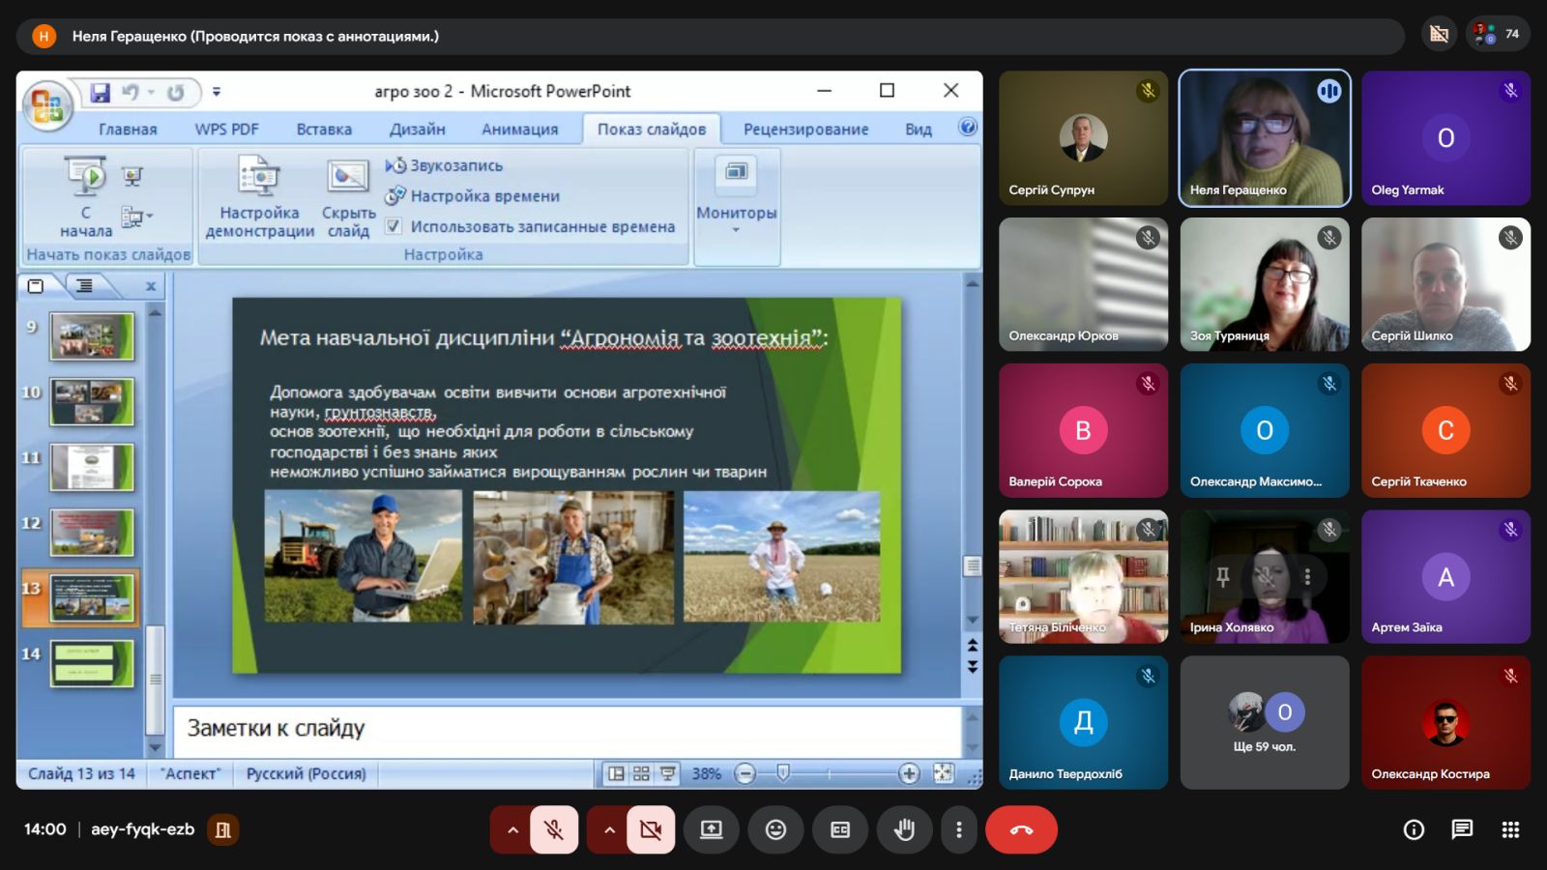1547x870 pixels.
Task: Expand camera video settings arrow
Action: (x=609, y=829)
